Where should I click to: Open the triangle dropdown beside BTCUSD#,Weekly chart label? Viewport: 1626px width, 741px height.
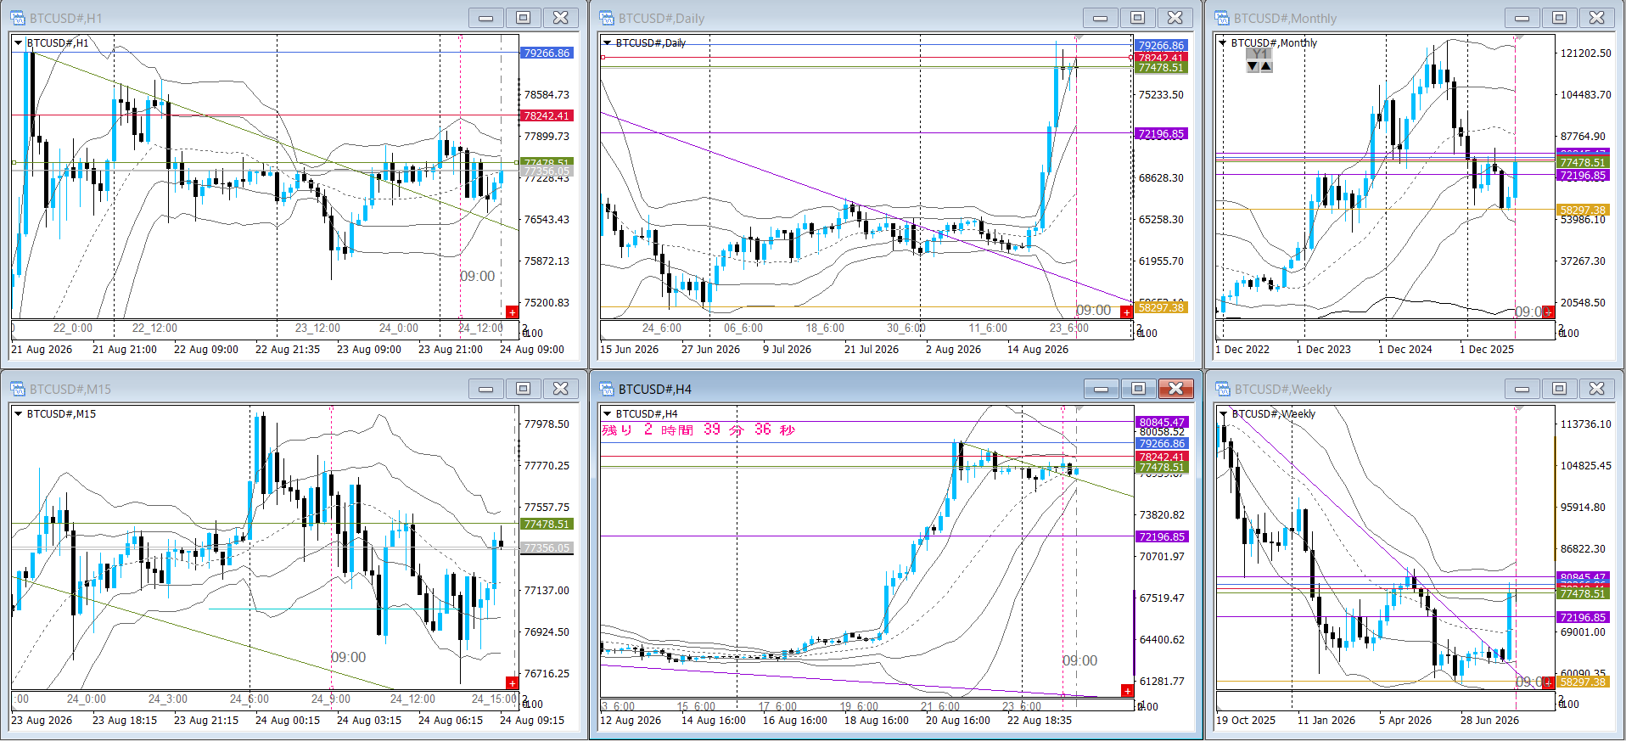click(x=1223, y=414)
